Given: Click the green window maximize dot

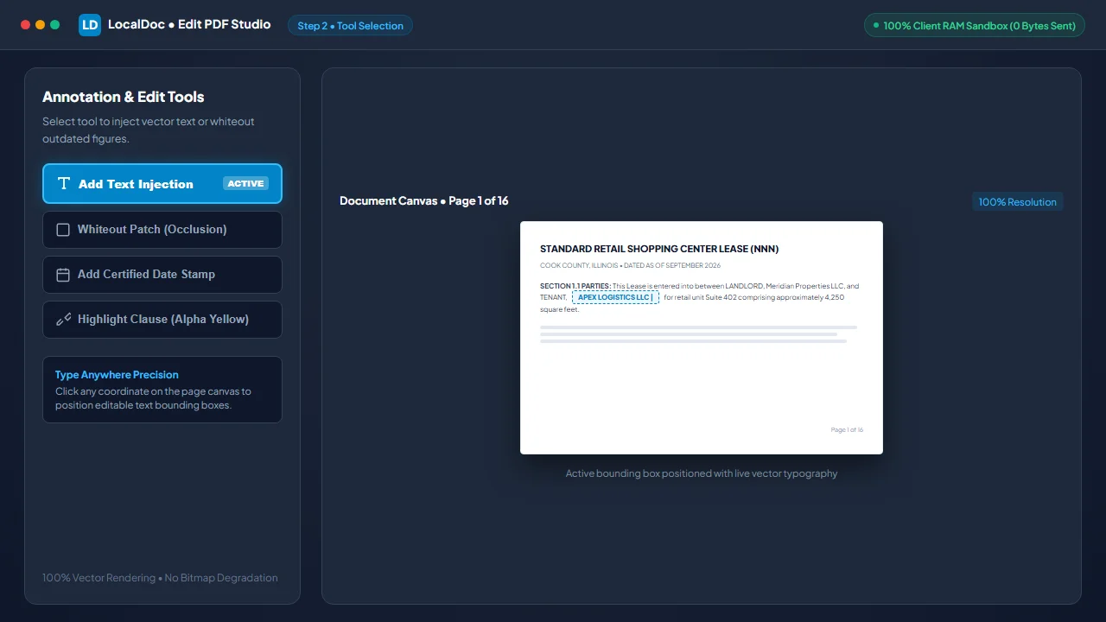Looking at the screenshot, I should pos(55,25).
